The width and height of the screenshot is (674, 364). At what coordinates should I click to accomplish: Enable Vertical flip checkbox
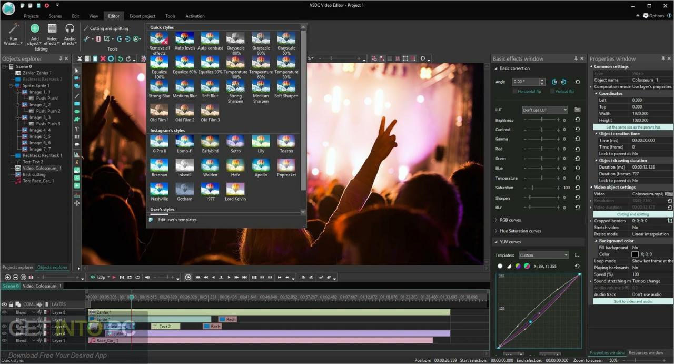[552, 91]
